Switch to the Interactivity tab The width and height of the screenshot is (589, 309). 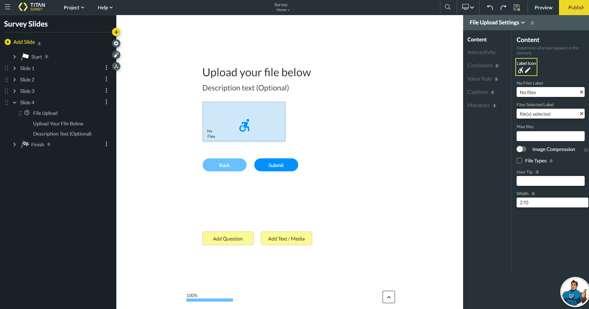click(481, 52)
